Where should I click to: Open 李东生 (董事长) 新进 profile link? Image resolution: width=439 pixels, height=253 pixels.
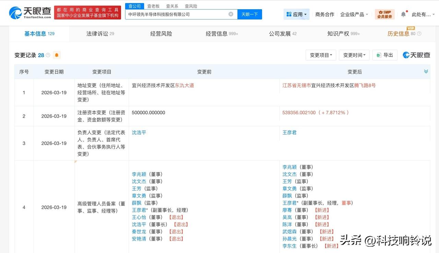[289, 246]
